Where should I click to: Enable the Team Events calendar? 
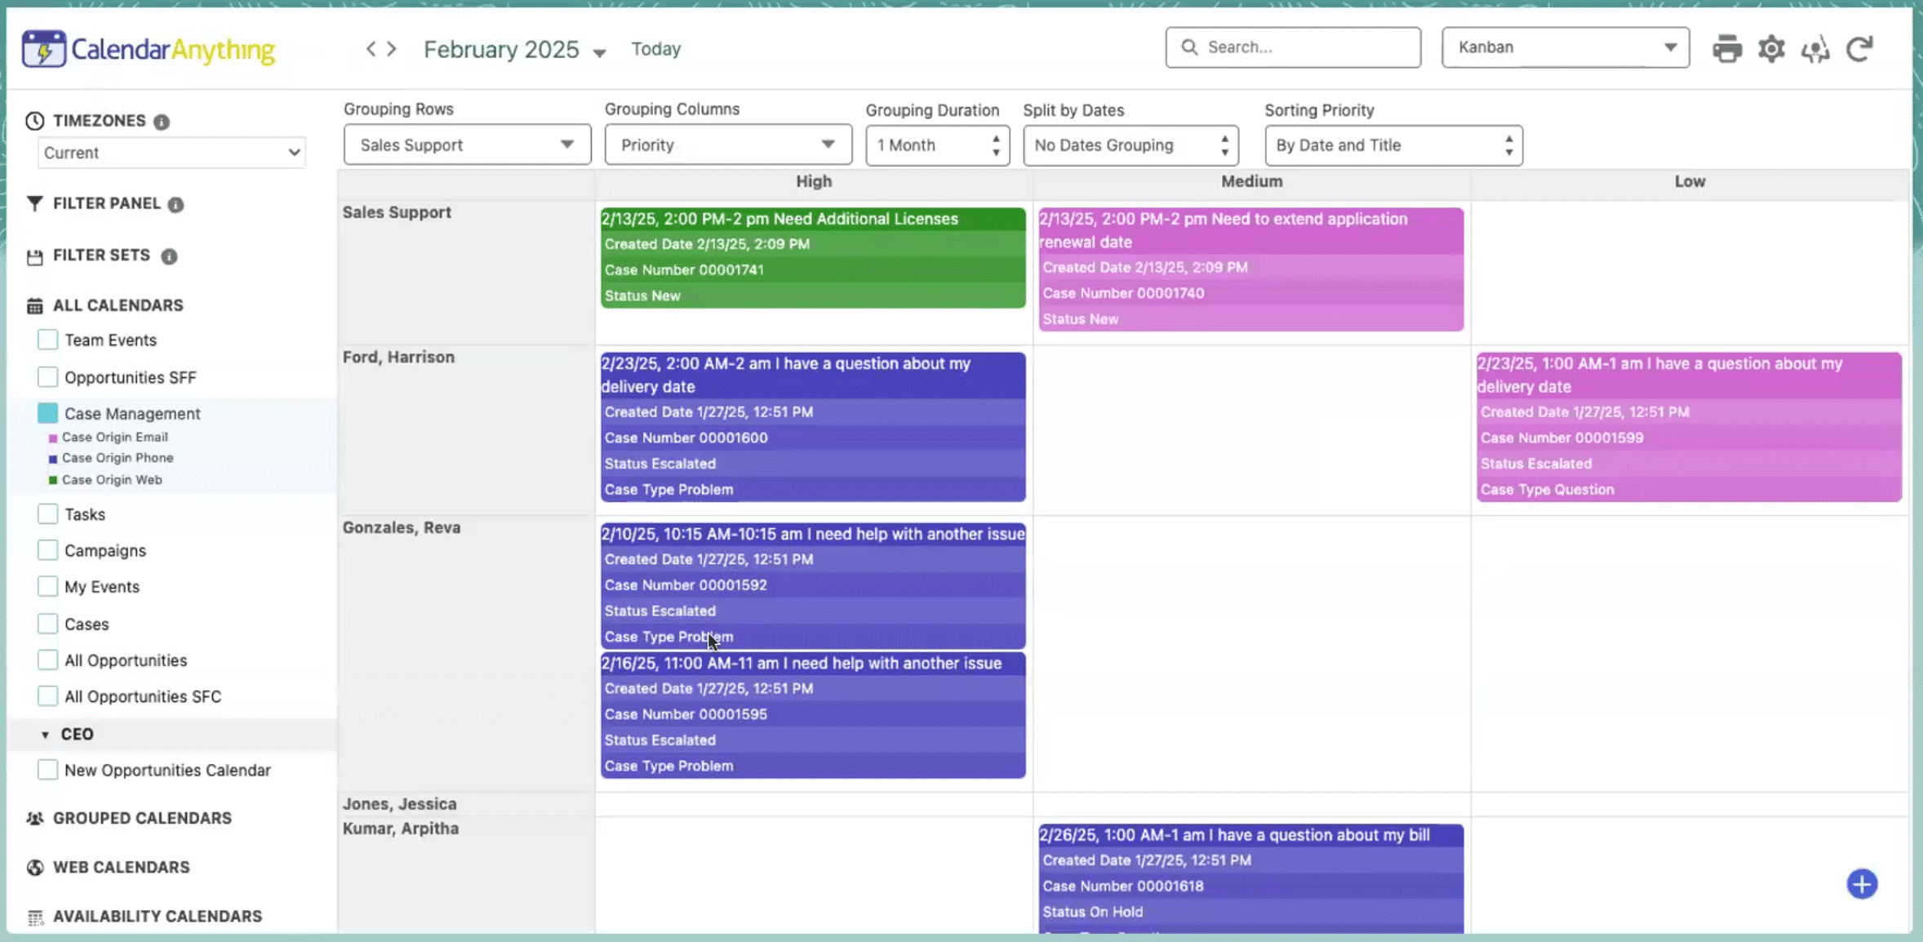tap(47, 340)
